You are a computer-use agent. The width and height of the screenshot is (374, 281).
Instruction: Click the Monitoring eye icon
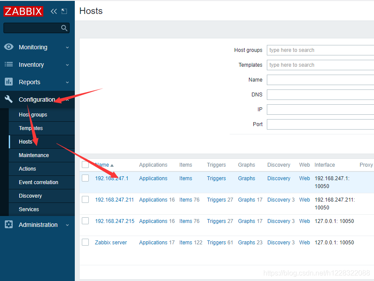point(9,47)
